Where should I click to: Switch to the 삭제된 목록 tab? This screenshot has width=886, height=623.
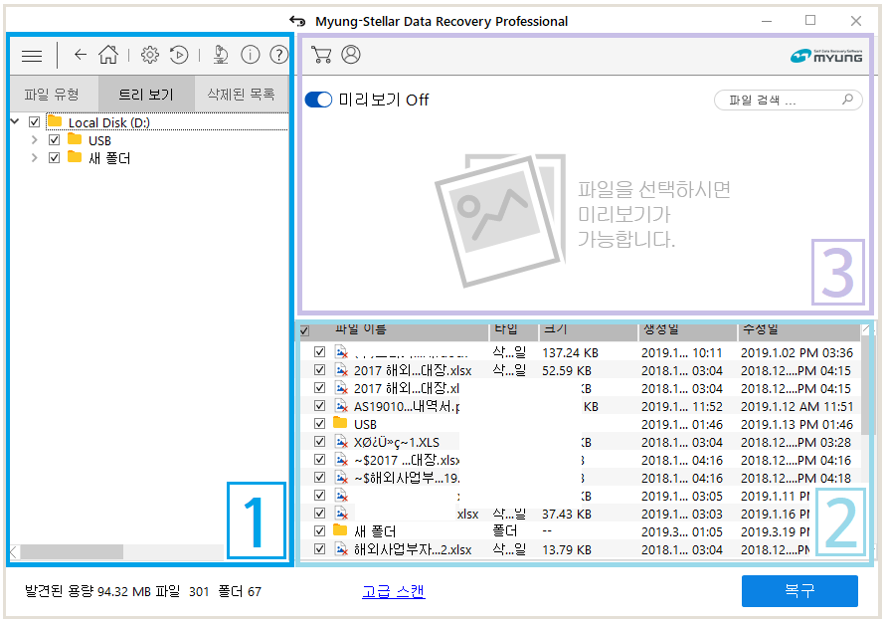pos(242,94)
